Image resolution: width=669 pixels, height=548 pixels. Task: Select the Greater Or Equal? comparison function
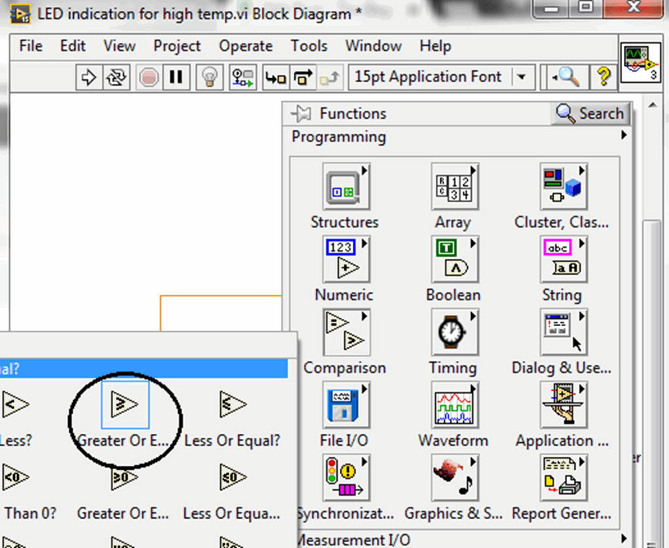click(x=124, y=404)
